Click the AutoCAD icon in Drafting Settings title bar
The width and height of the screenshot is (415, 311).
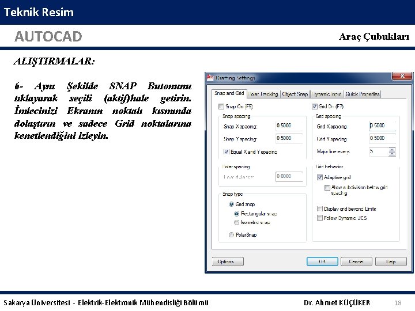coord(210,77)
